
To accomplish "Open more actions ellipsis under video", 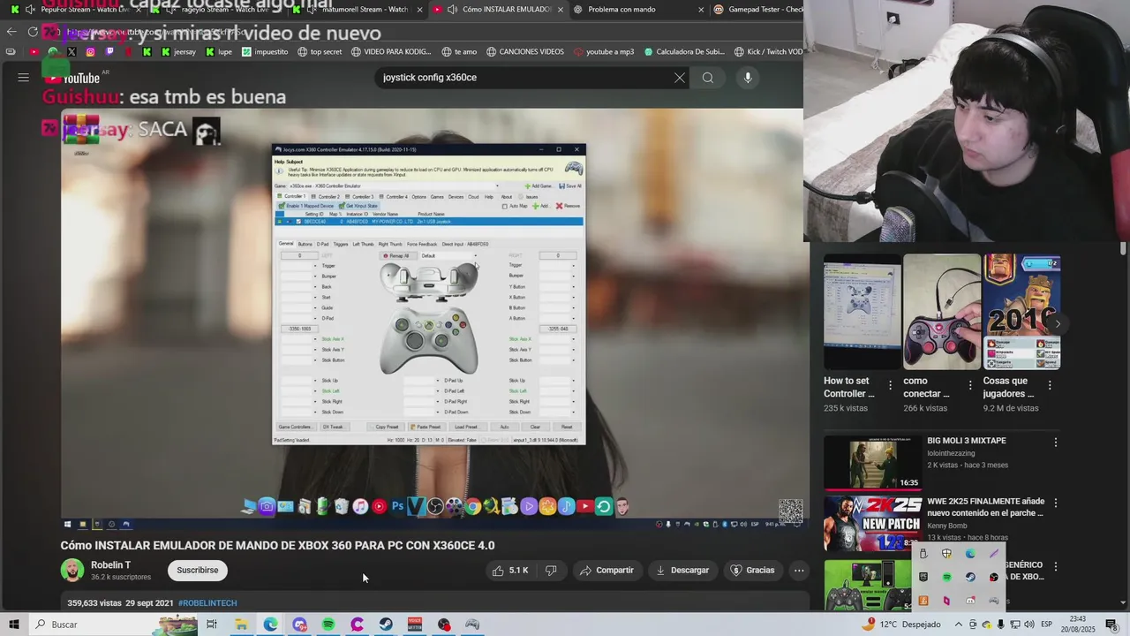I will pos(799,571).
